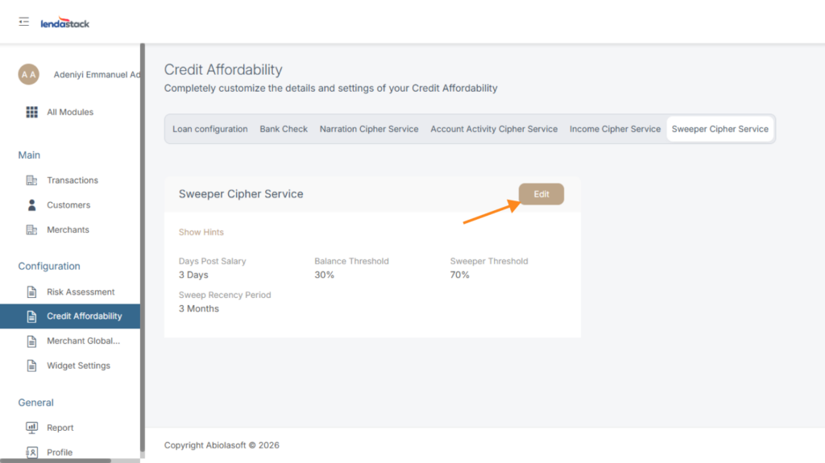The image size is (825, 463).
Task: Click the Merchants sidebar icon
Action: point(32,230)
